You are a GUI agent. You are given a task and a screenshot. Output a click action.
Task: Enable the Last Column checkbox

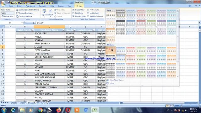click(x=88, y=13)
